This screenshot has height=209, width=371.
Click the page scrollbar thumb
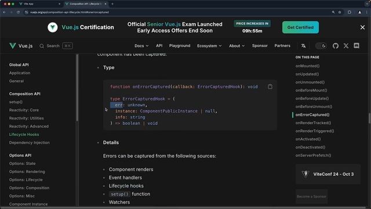tap(369, 118)
